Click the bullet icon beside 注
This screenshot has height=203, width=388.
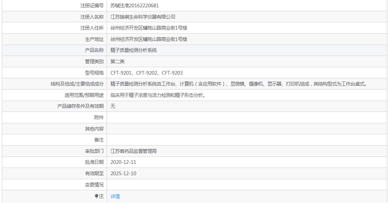click(x=96, y=196)
